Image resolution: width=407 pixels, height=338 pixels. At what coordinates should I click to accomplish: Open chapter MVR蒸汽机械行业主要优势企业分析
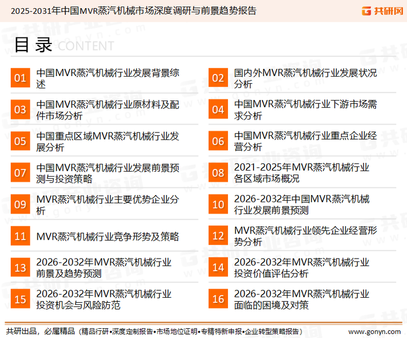point(108,205)
